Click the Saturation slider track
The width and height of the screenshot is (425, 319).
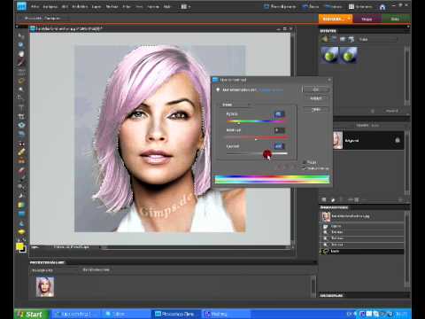257,137
